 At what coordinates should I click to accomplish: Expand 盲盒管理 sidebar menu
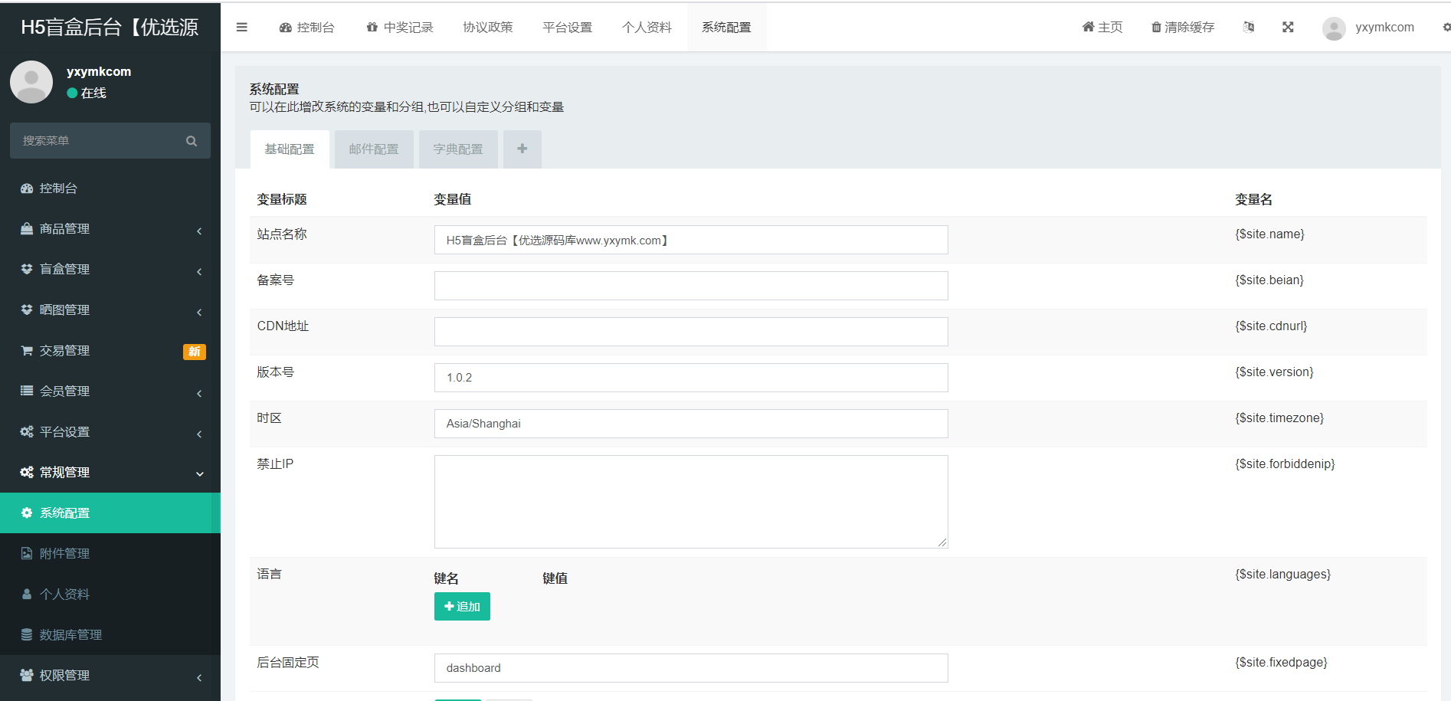click(x=110, y=270)
